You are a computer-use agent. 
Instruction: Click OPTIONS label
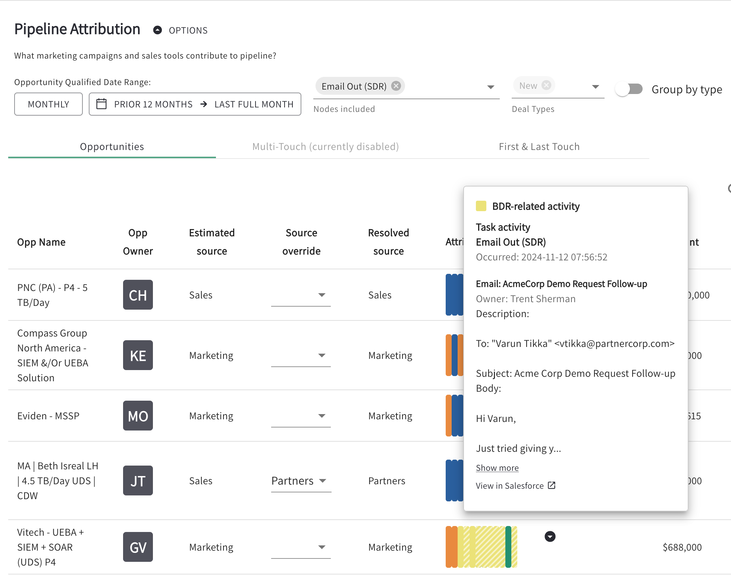pyautogui.click(x=188, y=31)
